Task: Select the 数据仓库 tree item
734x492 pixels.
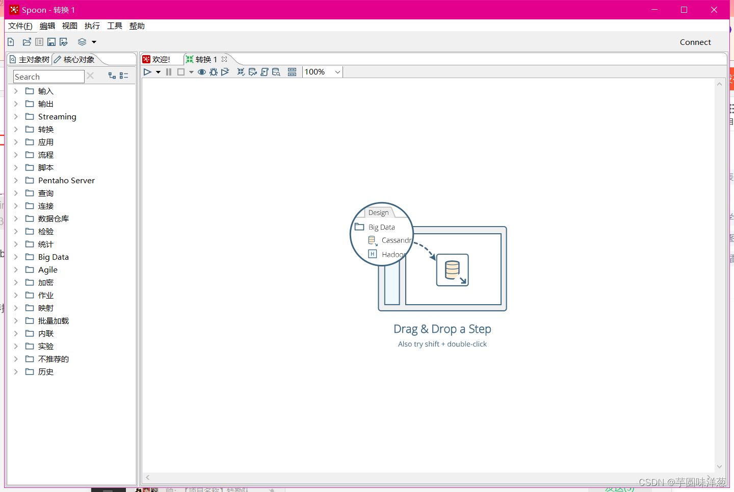Action: point(54,218)
